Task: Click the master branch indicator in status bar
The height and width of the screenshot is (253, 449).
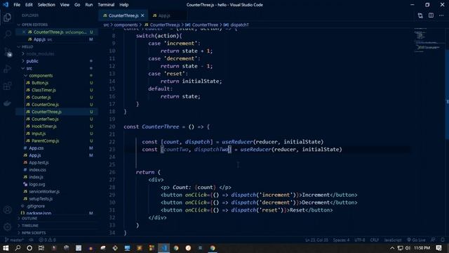Action: [14, 240]
